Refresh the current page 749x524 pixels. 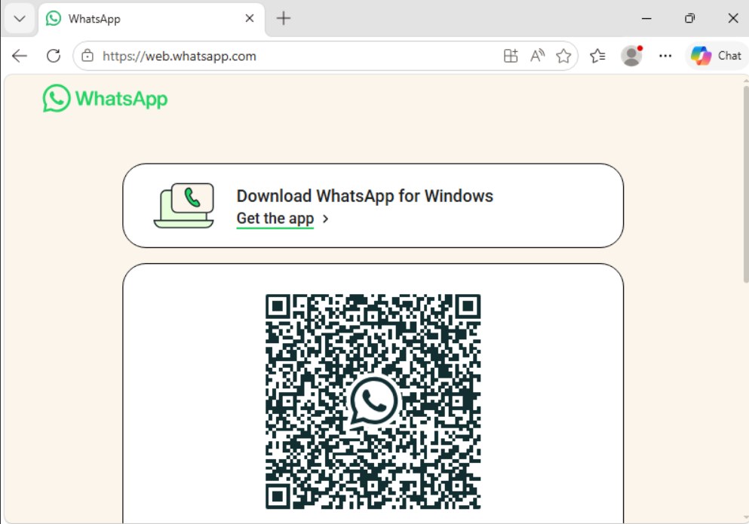click(54, 56)
